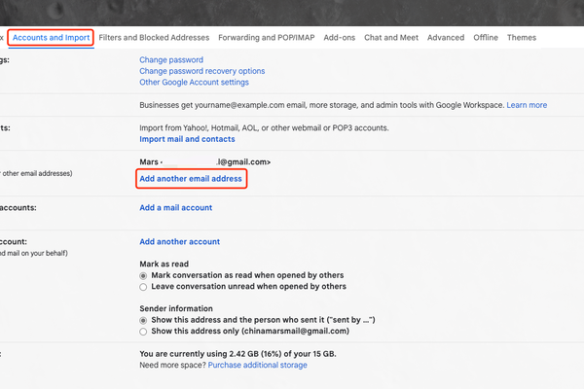
Task: Choose Show this address only option
Action: [144, 332]
